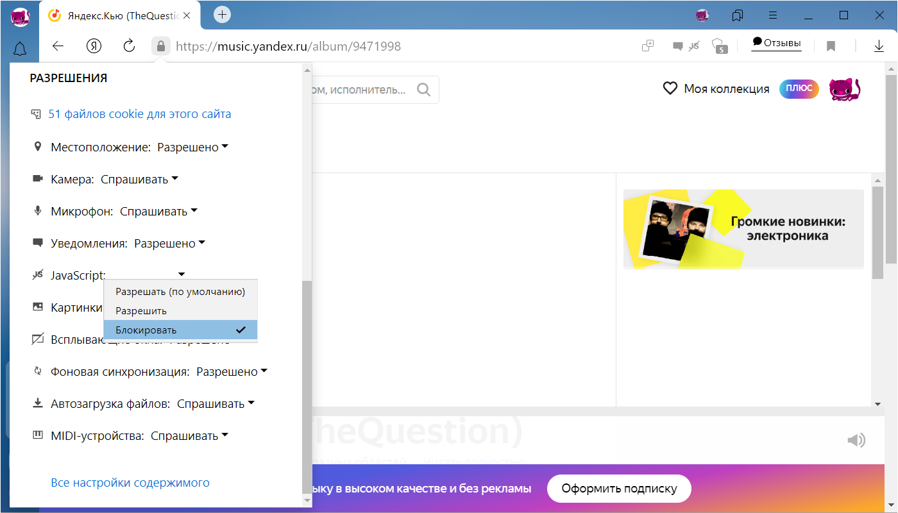Viewport: 898px width, 513px height.
Task: Open the tab groups icon in address bar
Action: click(x=648, y=46)
